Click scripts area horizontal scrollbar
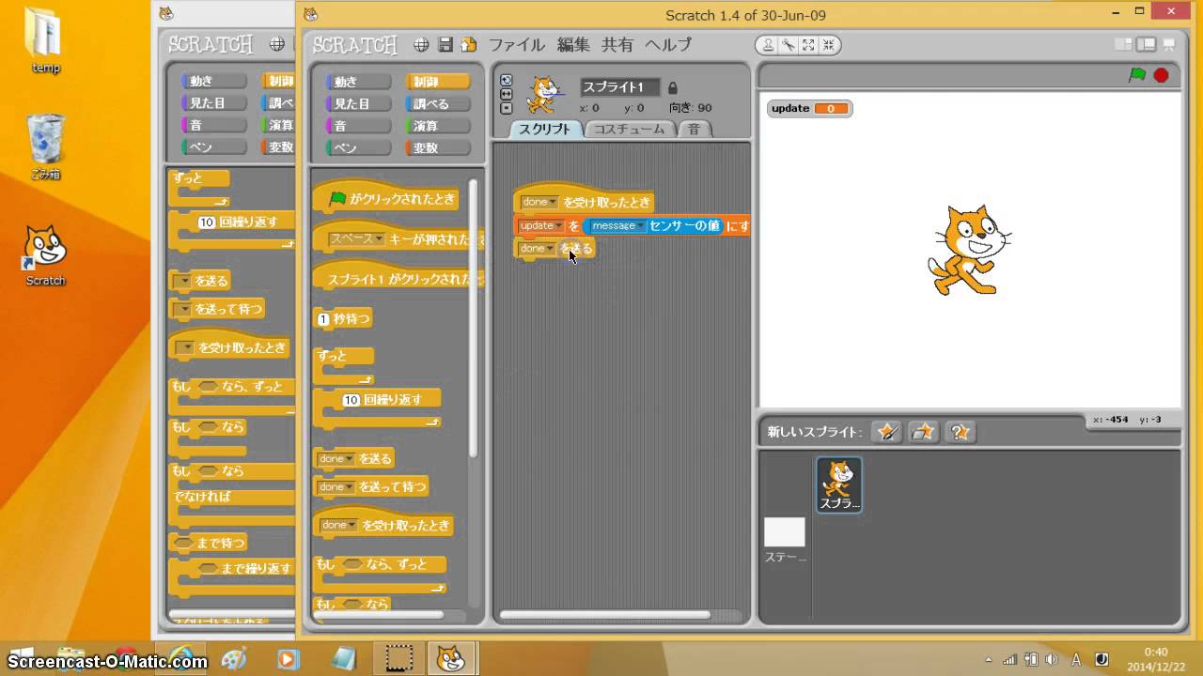Image resolution: width=1203 pixels, height=676 pixels. 605,615
